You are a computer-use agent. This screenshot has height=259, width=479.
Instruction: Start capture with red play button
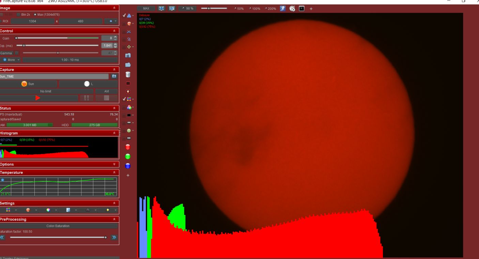[38, 98]
